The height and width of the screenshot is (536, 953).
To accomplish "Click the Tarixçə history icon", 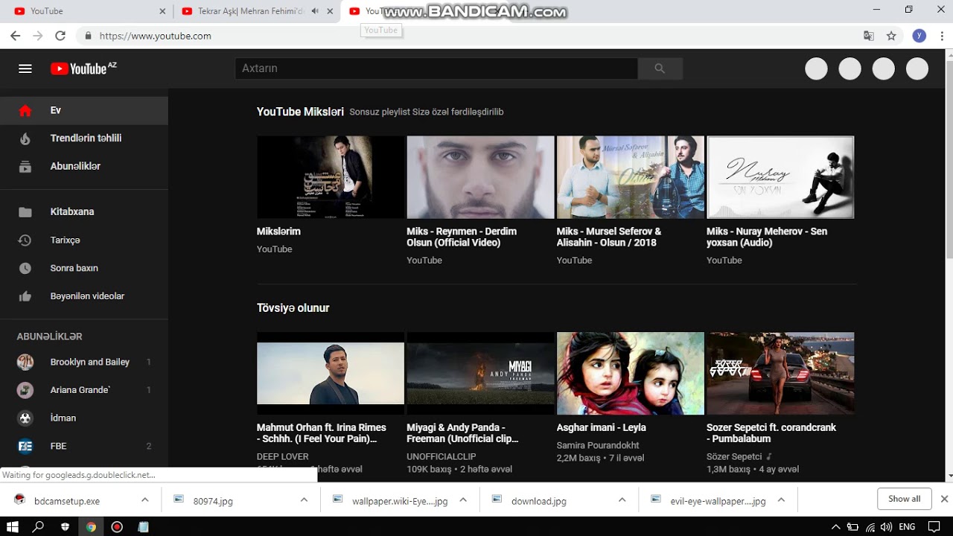I will (x=25, y=240).
